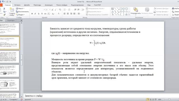Click Преобразовать в SmartArt button
This screenshot has height=101, width=179.
pos(97,15)
